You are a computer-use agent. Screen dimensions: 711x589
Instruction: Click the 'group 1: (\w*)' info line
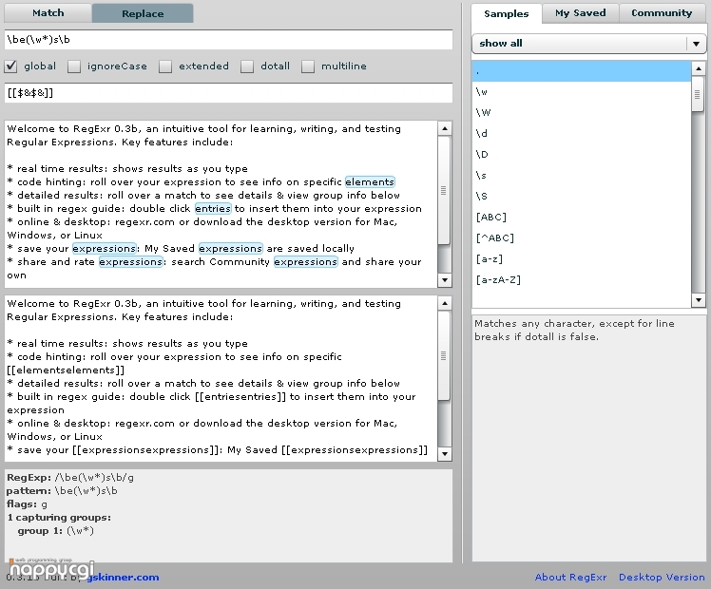55,531
